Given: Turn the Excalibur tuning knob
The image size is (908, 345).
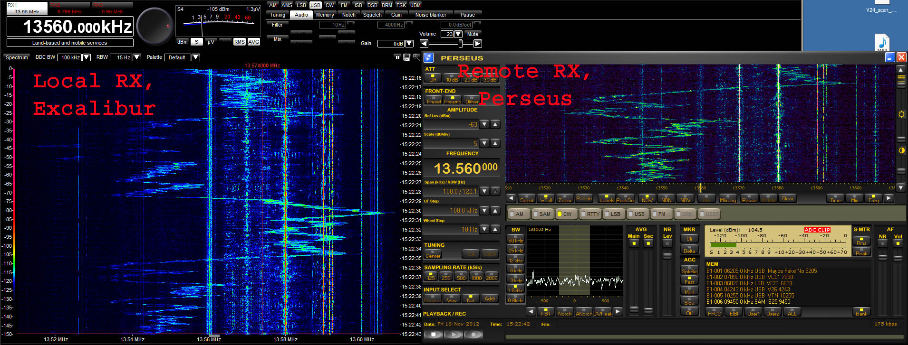Looking at the screenshot, I should click(155, 26).
